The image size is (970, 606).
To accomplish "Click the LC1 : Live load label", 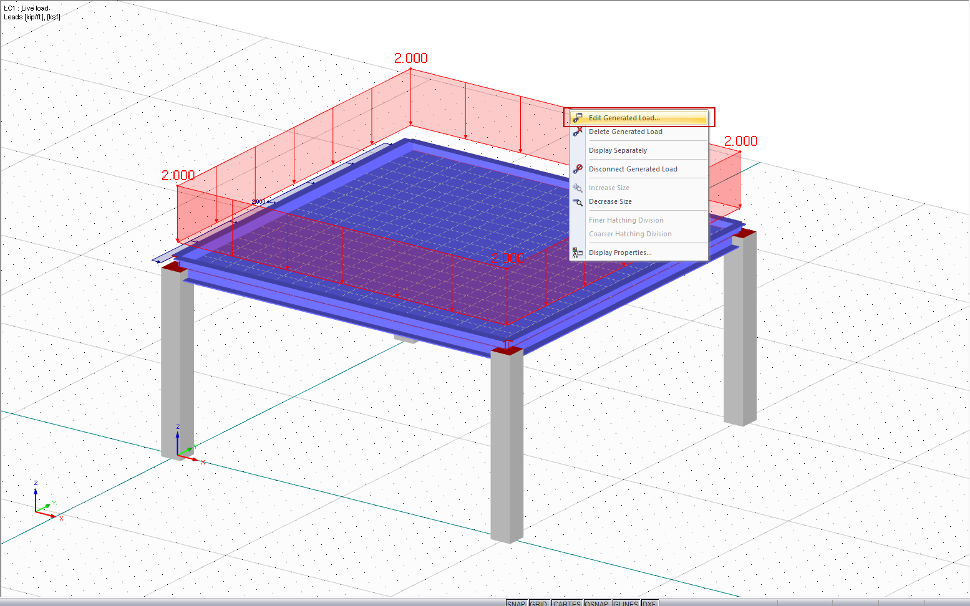I will coord(26,8).
